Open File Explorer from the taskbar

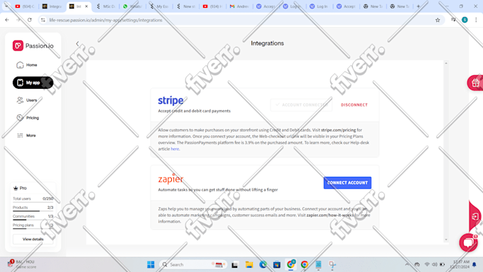pos(249,264)
